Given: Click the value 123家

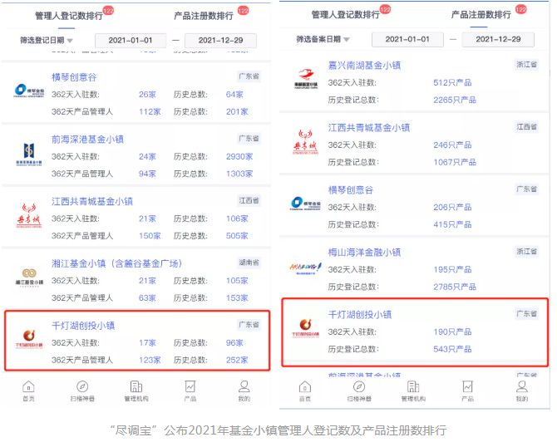Looking at the screenshot, I should pyautogui.click(x=150, y=360).
